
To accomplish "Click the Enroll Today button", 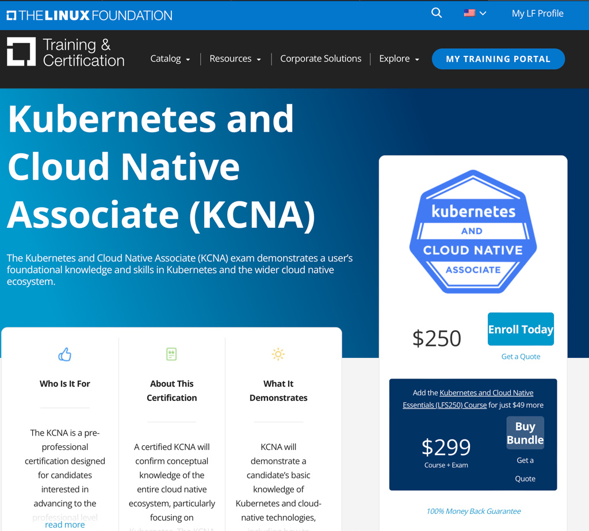I will (521, 329).
